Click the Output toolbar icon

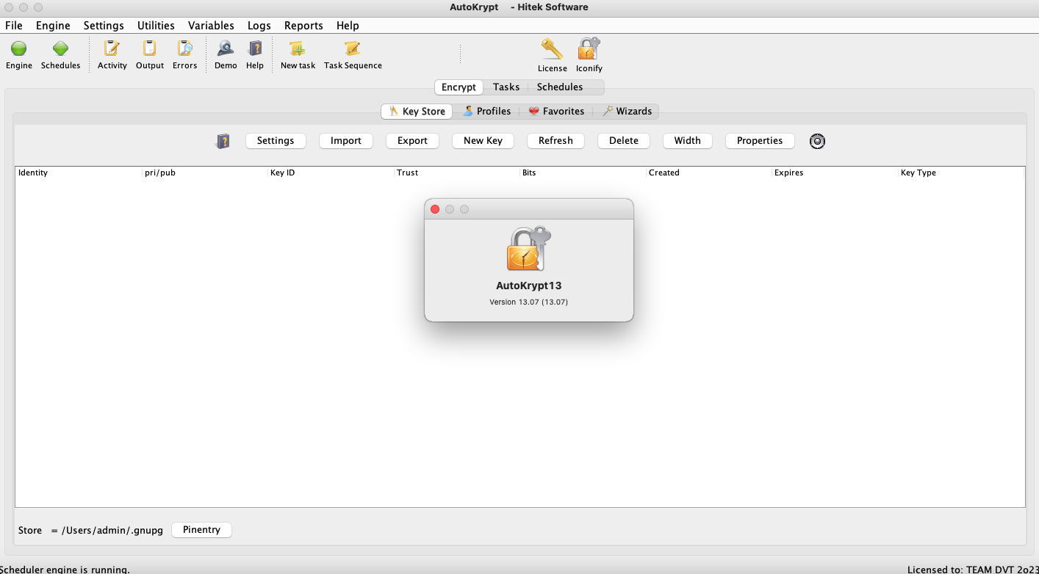point(150,49)
